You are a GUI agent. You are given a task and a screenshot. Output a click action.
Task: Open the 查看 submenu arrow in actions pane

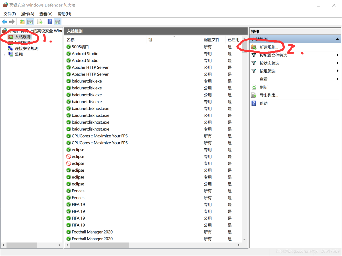[x=338, y=79]
